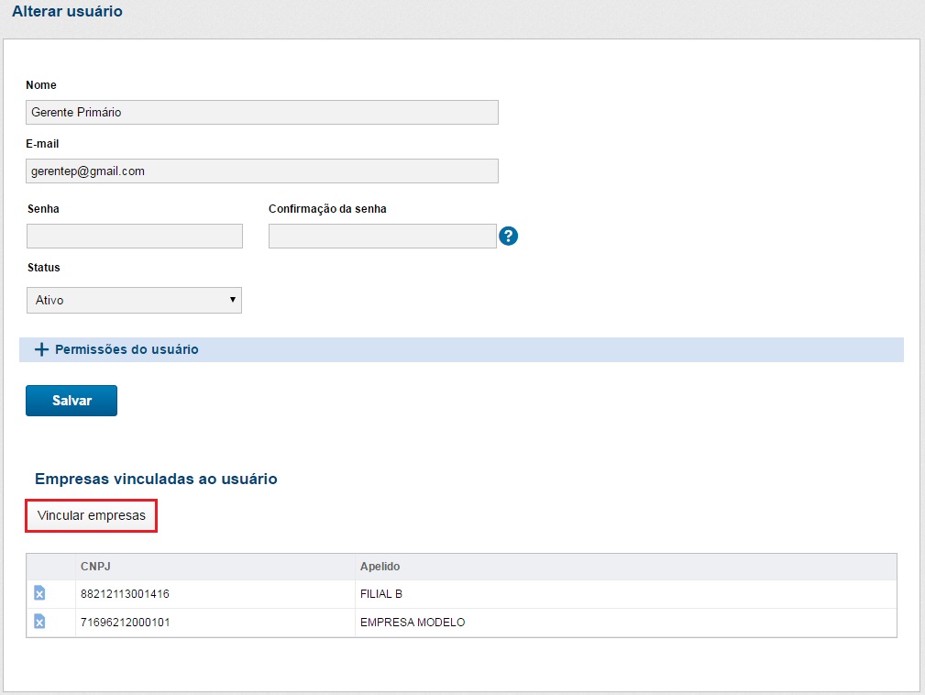Click the Alterar usuário page title
The width and height of the screenshot is (925, 695).
click(x=67, y=12)
